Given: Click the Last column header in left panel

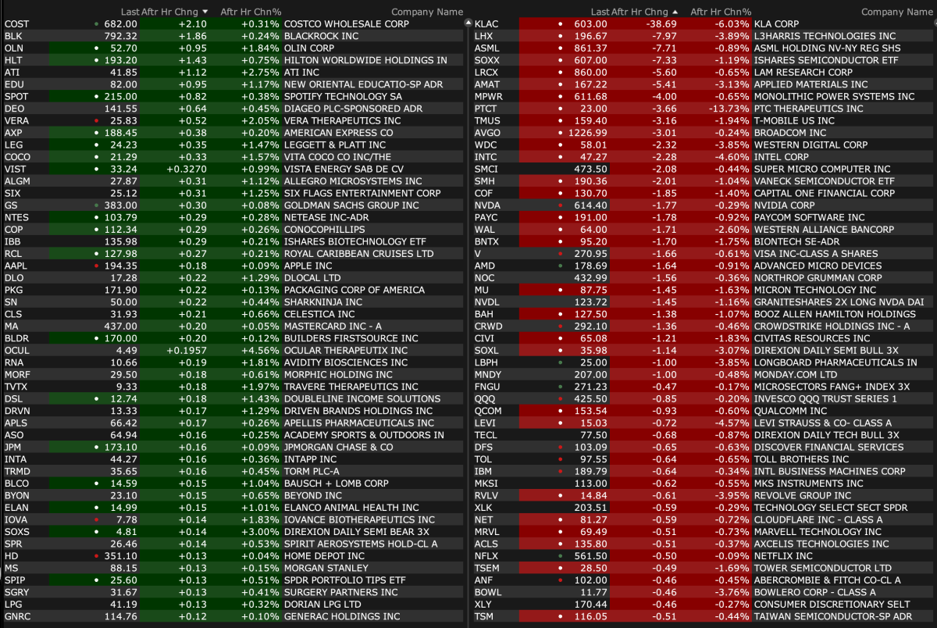Looking at the screenshot, I should pos(130,12).
